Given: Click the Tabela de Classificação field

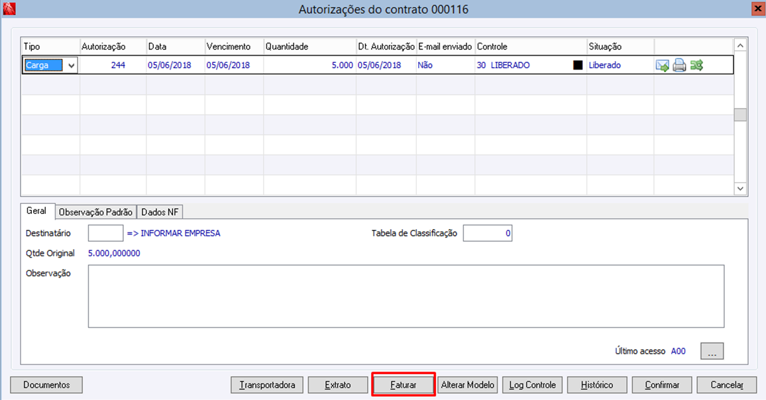Looking at the screenshot, I should [488, 233].
